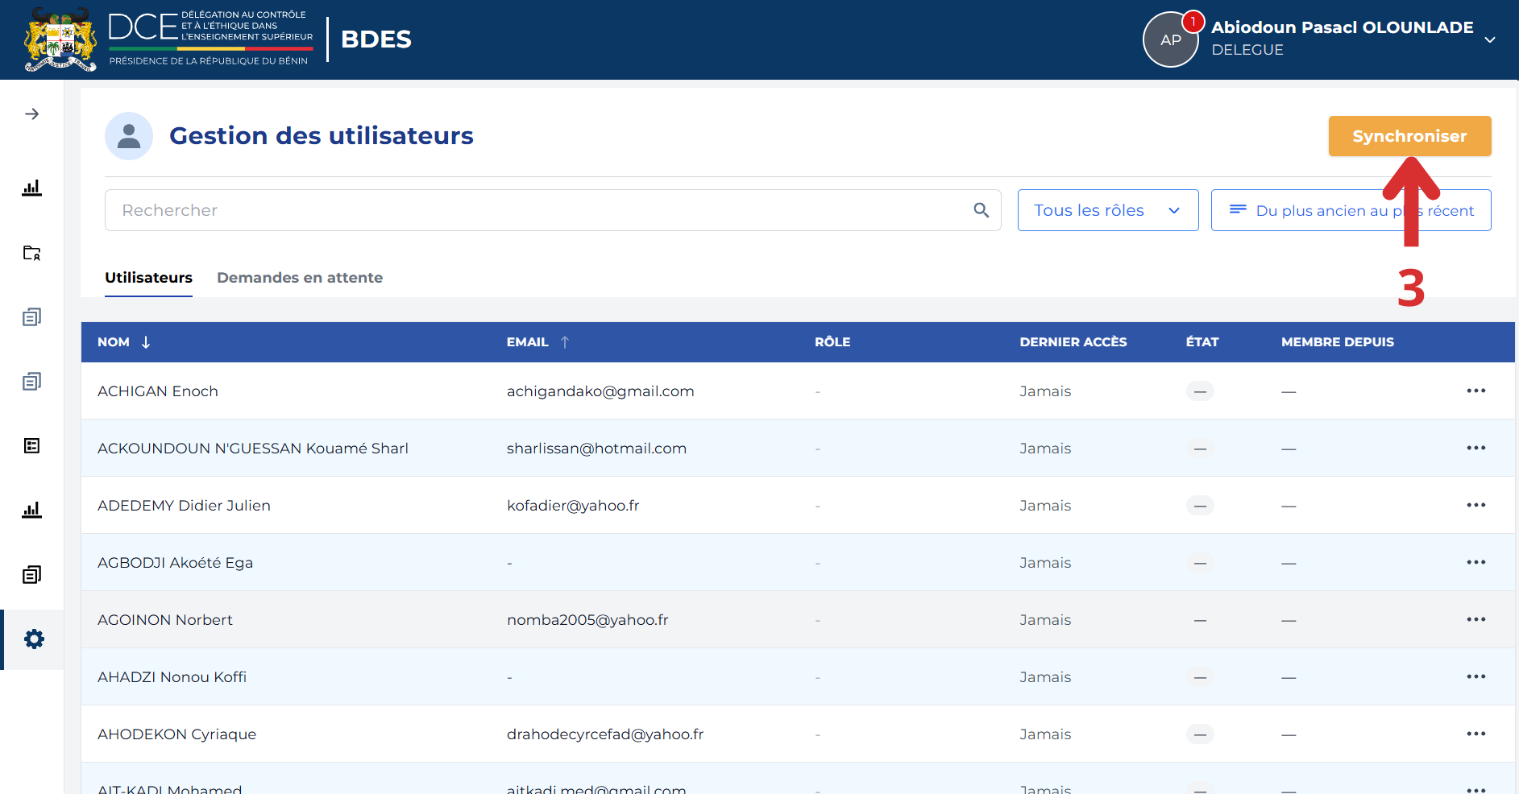The width and height of the screenshot is (1519, 794).
Task: Select the name AHODEKON Cyriaque
Action: coord(176,734)
